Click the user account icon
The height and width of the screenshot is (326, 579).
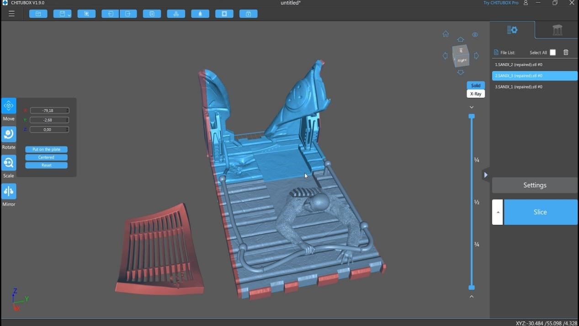pyautogui.click(x=526, y=3)
